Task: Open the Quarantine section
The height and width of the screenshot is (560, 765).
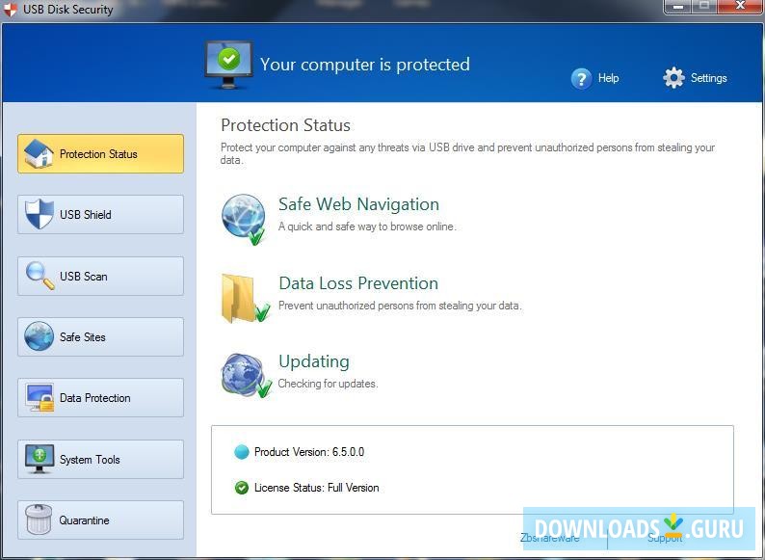Action: (100, 520)
